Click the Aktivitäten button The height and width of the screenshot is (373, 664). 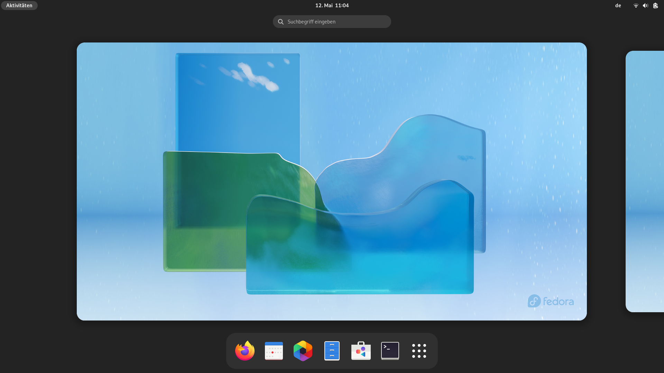(x=19, y=6)
